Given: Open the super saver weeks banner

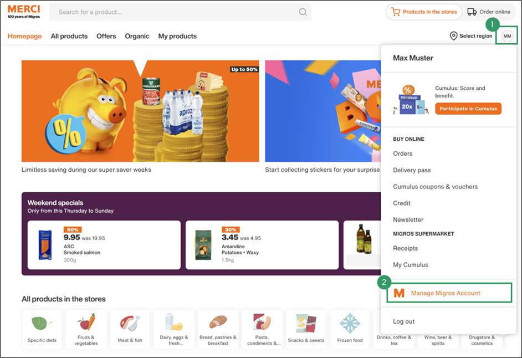Looking at the screenshot, I should tap(140, 111).
